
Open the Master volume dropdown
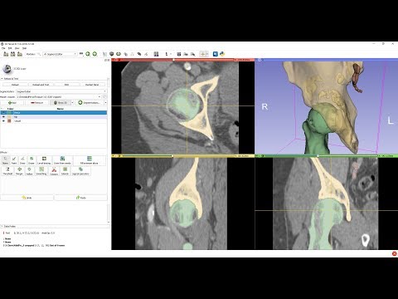point(59,97)
